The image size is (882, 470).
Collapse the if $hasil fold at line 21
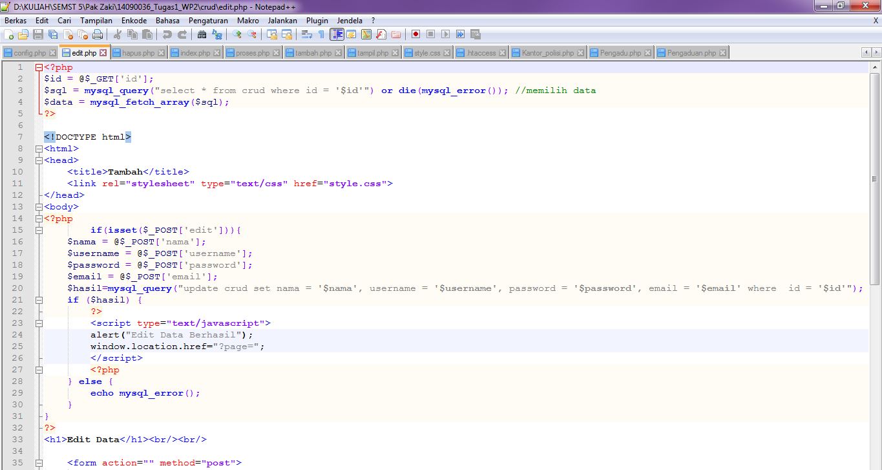[39, 300]
